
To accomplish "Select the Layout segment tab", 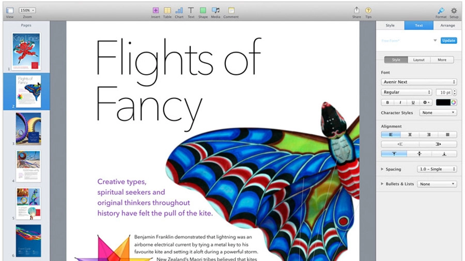I will coord(419,60).
